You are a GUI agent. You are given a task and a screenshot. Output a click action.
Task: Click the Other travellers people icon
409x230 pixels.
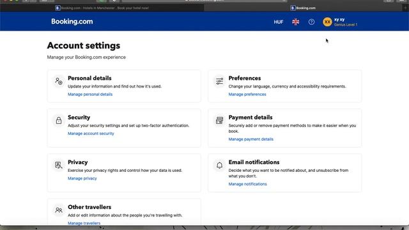click(x=59, y=210)
